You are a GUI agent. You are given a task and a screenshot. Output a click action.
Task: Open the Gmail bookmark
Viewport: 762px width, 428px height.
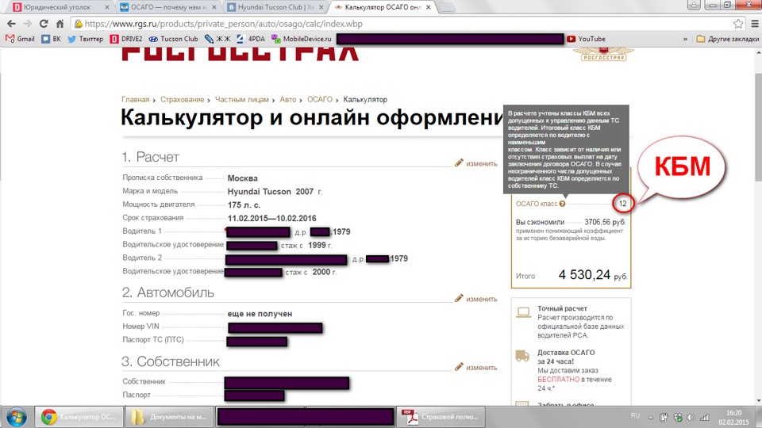(20, 39)
